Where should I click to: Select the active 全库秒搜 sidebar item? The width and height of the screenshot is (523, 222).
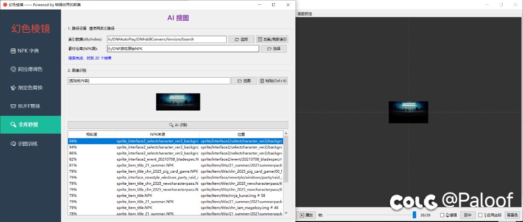(x=31, y=125)
